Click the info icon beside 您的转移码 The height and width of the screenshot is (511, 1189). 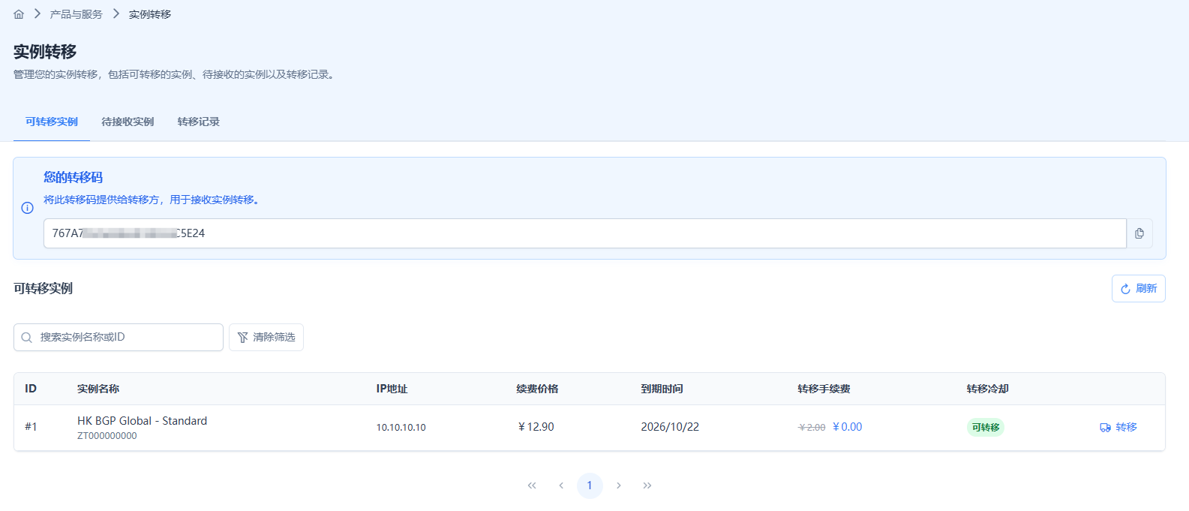[28, 208]
